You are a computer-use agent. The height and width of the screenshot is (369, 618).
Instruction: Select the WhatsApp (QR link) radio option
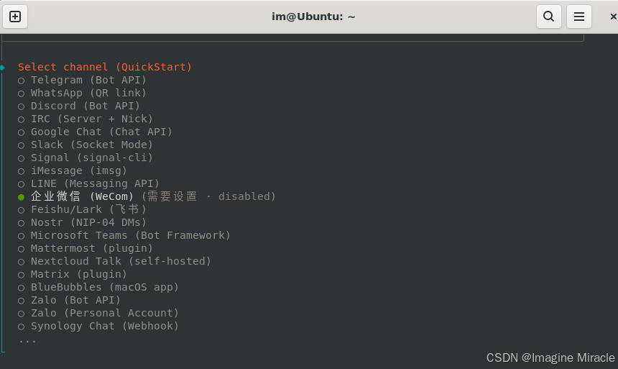click(22, 94)
